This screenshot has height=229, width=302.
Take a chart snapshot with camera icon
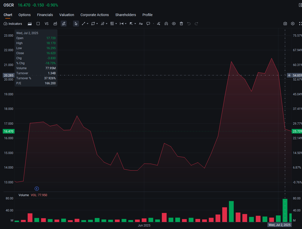(x=285, y=24)
